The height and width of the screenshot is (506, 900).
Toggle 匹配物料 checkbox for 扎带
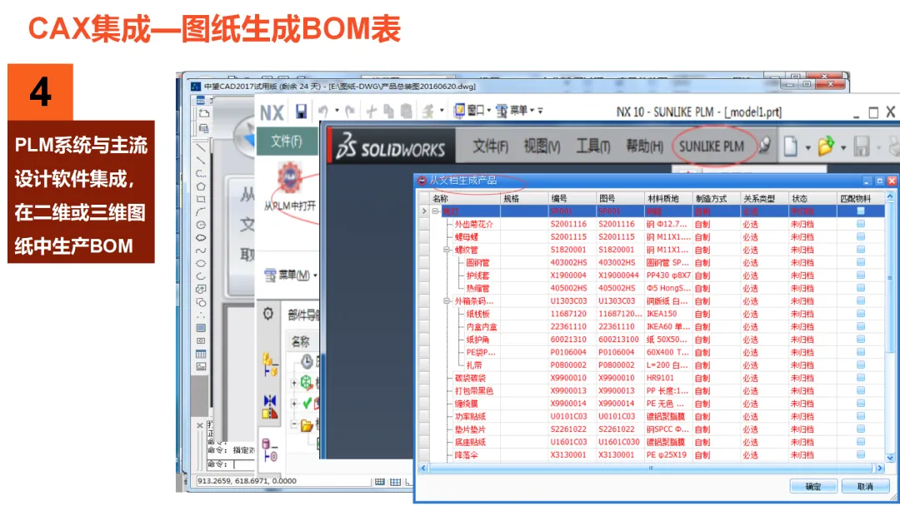pos(860,365)
